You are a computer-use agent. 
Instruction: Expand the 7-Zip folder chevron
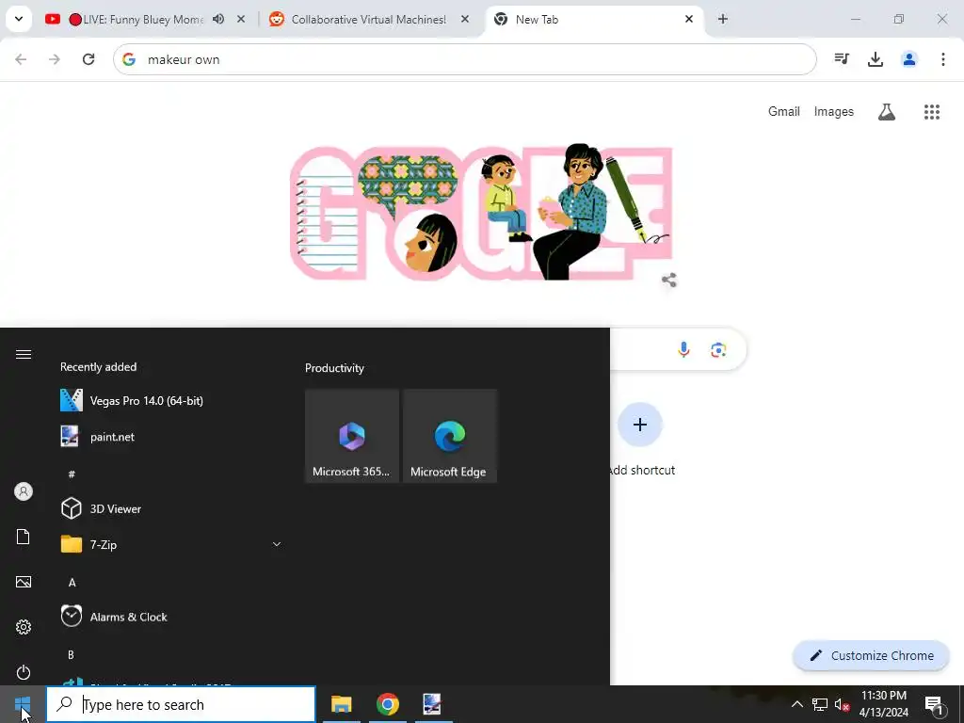[277, 545]
